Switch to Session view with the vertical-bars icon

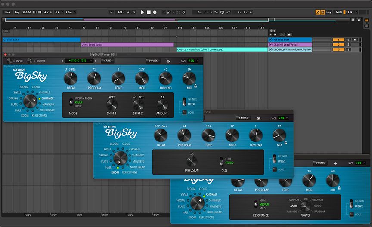[x=366, y=25]
